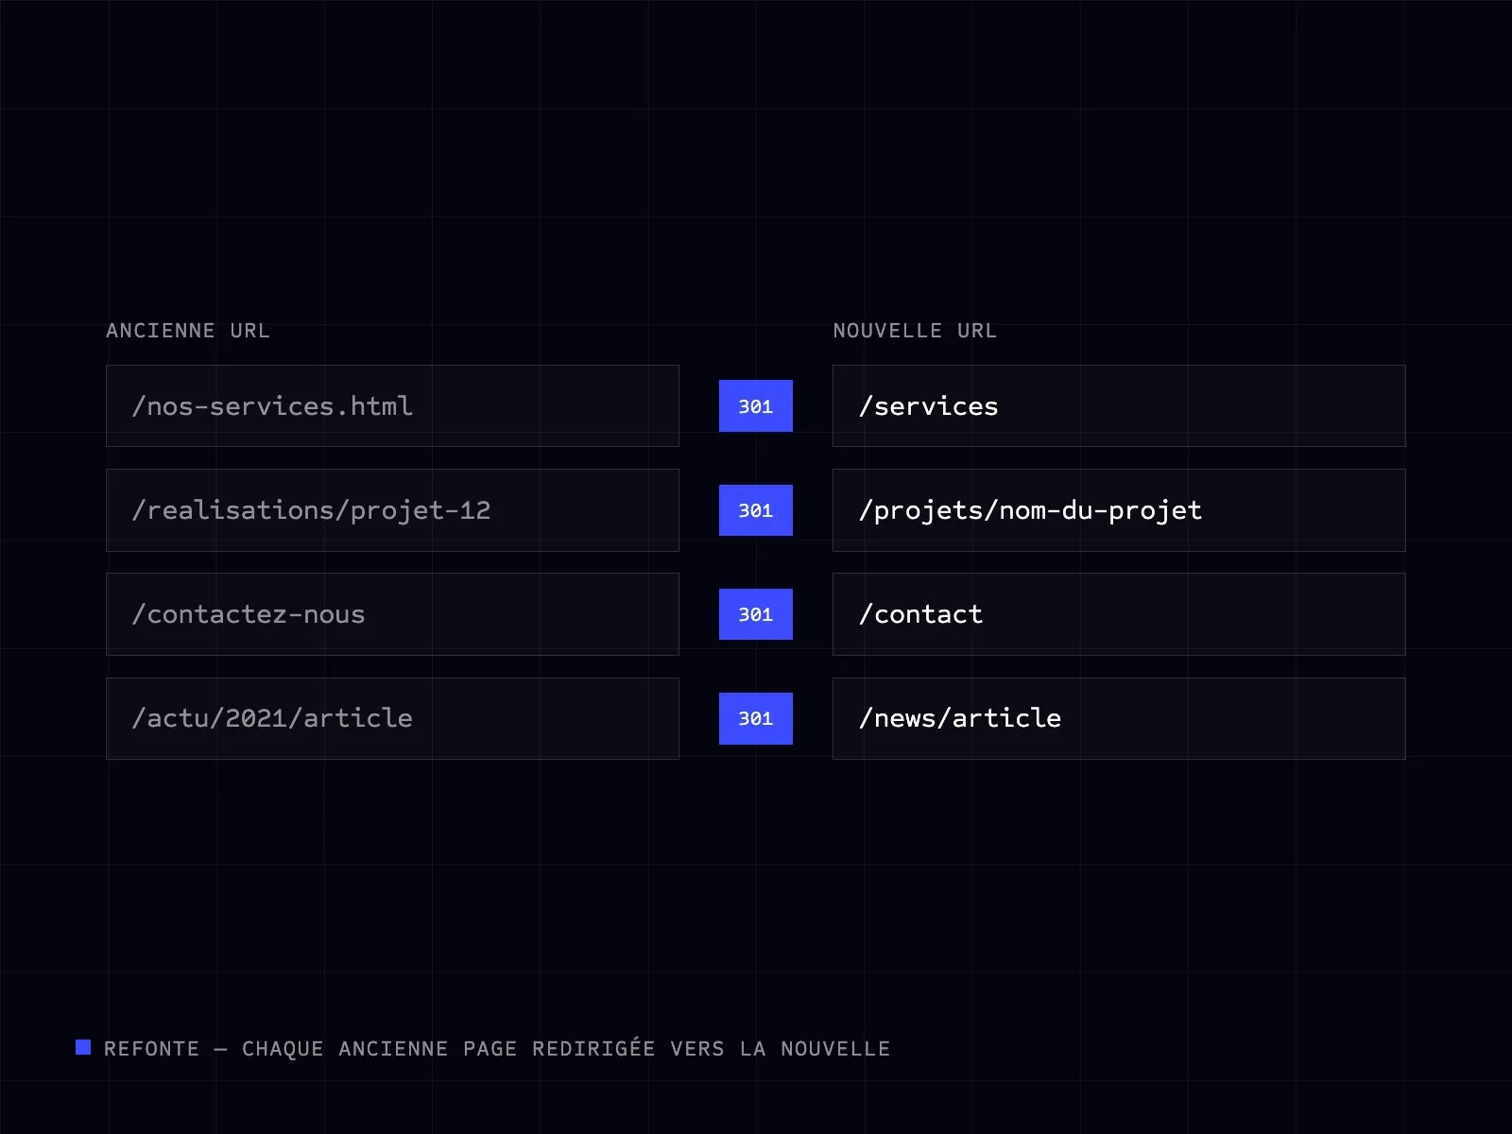The width and height of the screenshot is (1512, 1134).
Task: Select the new URL /services
Action: point(1119,405)
